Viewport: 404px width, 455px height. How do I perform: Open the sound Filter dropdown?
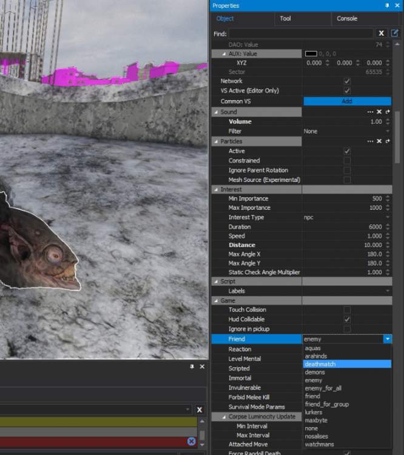[x=388, y=132]
